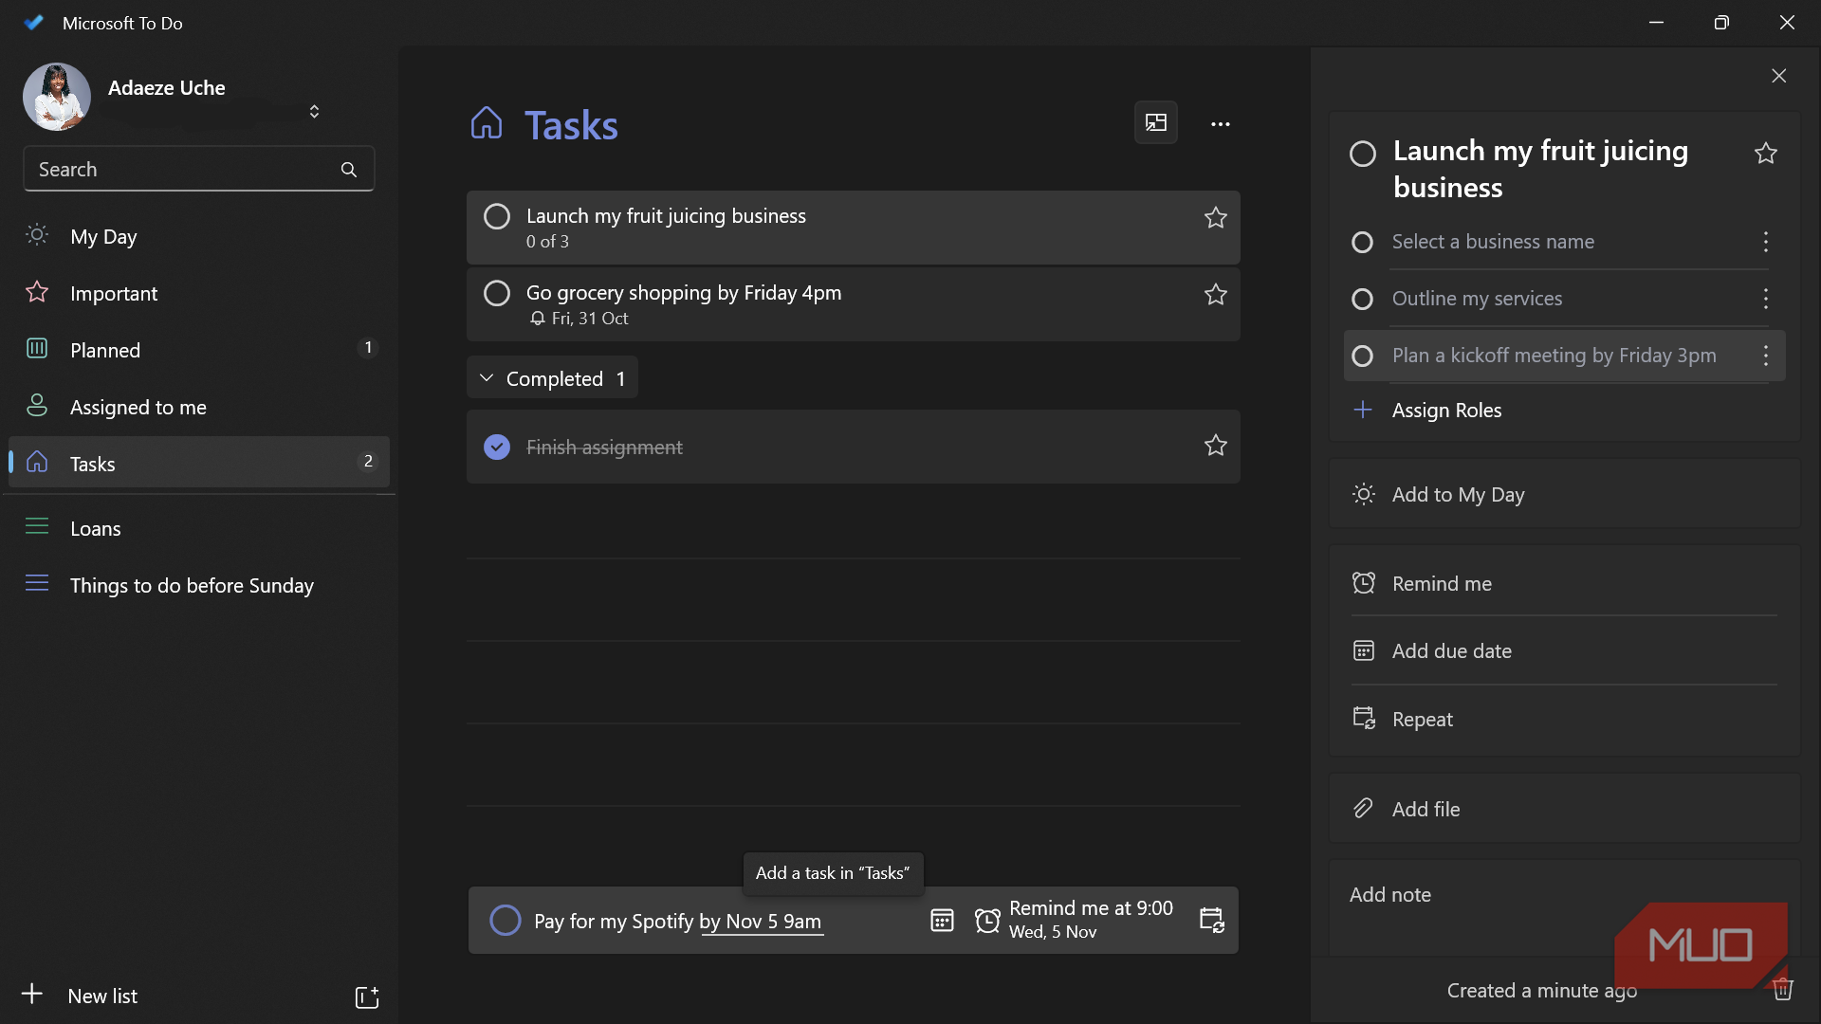The height and width of the screenshot is (1024, 1821).
Task: Open the list options ellipsis menu
Action: [x=1220, y=124]
